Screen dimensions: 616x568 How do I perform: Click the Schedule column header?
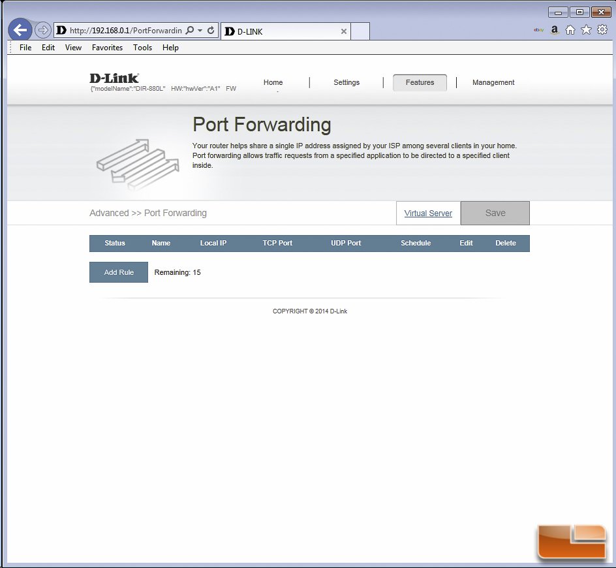(416, 243)
